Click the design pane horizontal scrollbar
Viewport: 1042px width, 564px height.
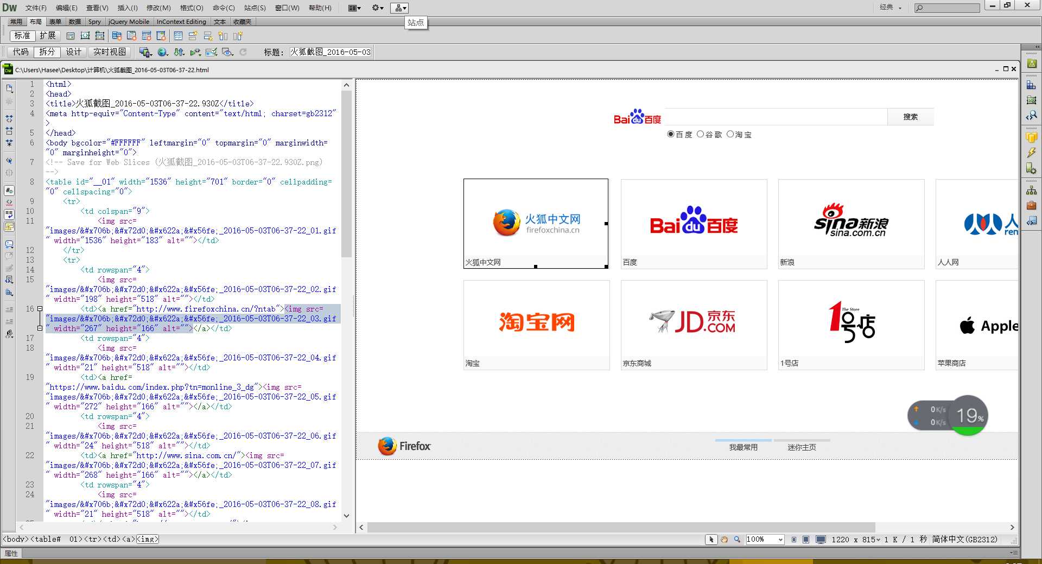(621, 527)
